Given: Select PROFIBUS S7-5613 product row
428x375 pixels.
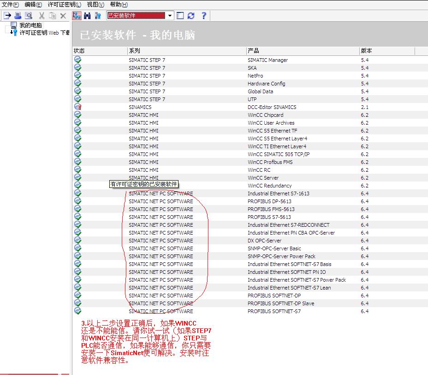Looking at the screenshot, I should pyautogui.click(x=269, y=217).
